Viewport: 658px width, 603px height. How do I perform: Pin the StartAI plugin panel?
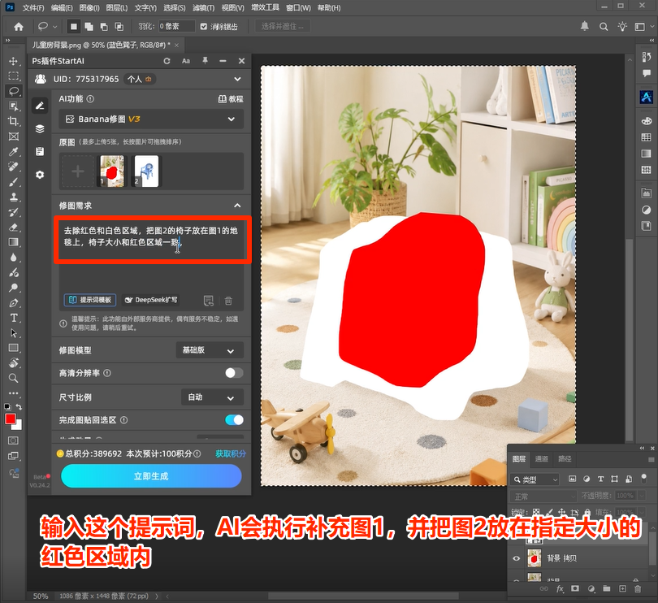[x=206, y=61]
